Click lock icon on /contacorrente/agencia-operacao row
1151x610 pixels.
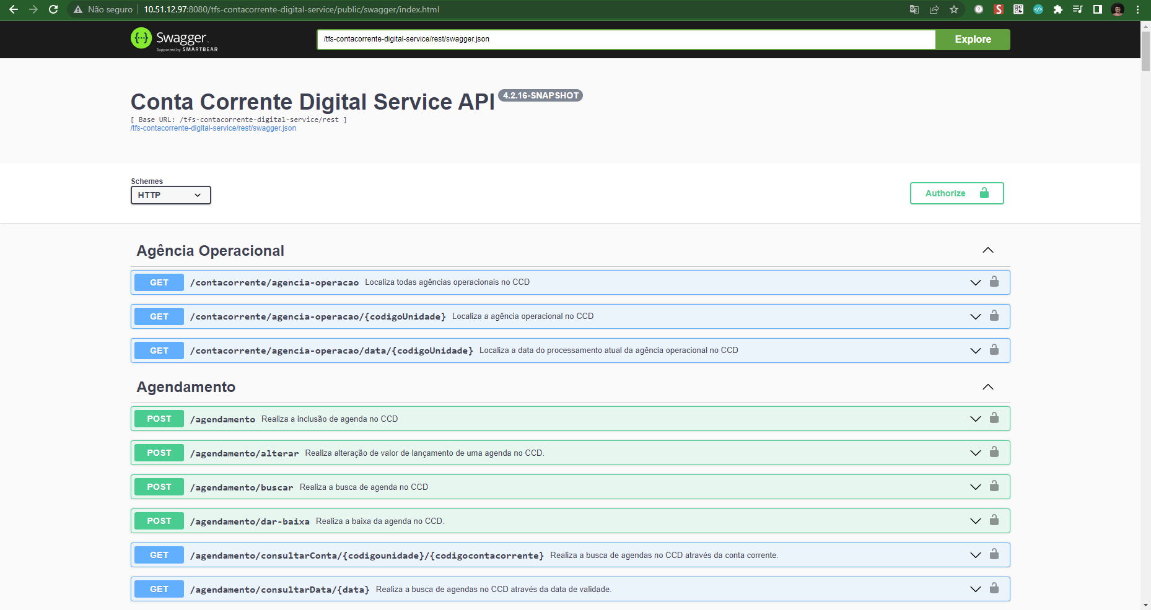click(994, 282)
